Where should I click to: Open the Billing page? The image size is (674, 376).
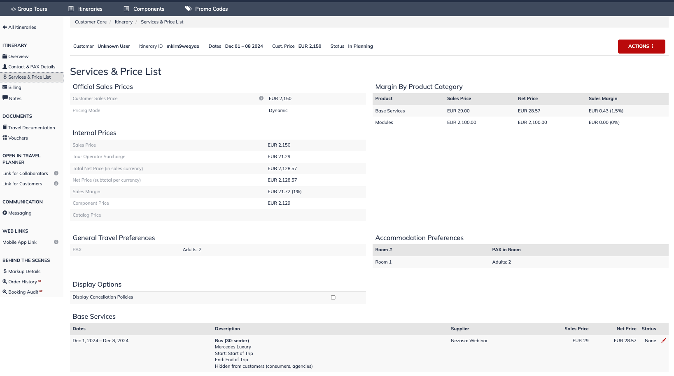pos(15,87)
